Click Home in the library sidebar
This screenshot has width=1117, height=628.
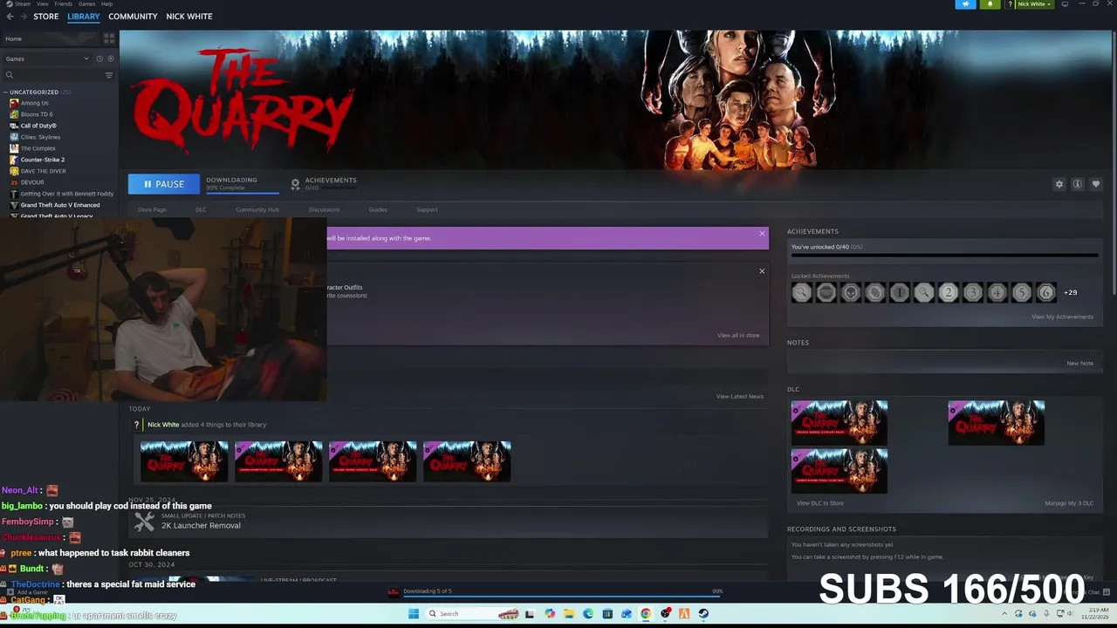[13, 38]
